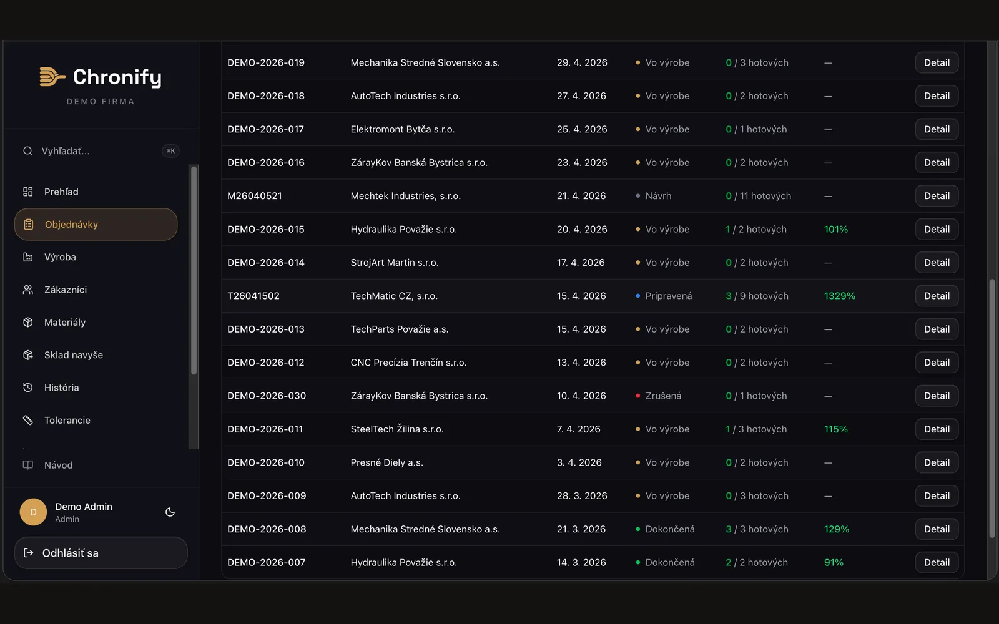Click the Tolerancie ruler icon
The height and width of the screenshot is (624, 999).
coord(28,421)
